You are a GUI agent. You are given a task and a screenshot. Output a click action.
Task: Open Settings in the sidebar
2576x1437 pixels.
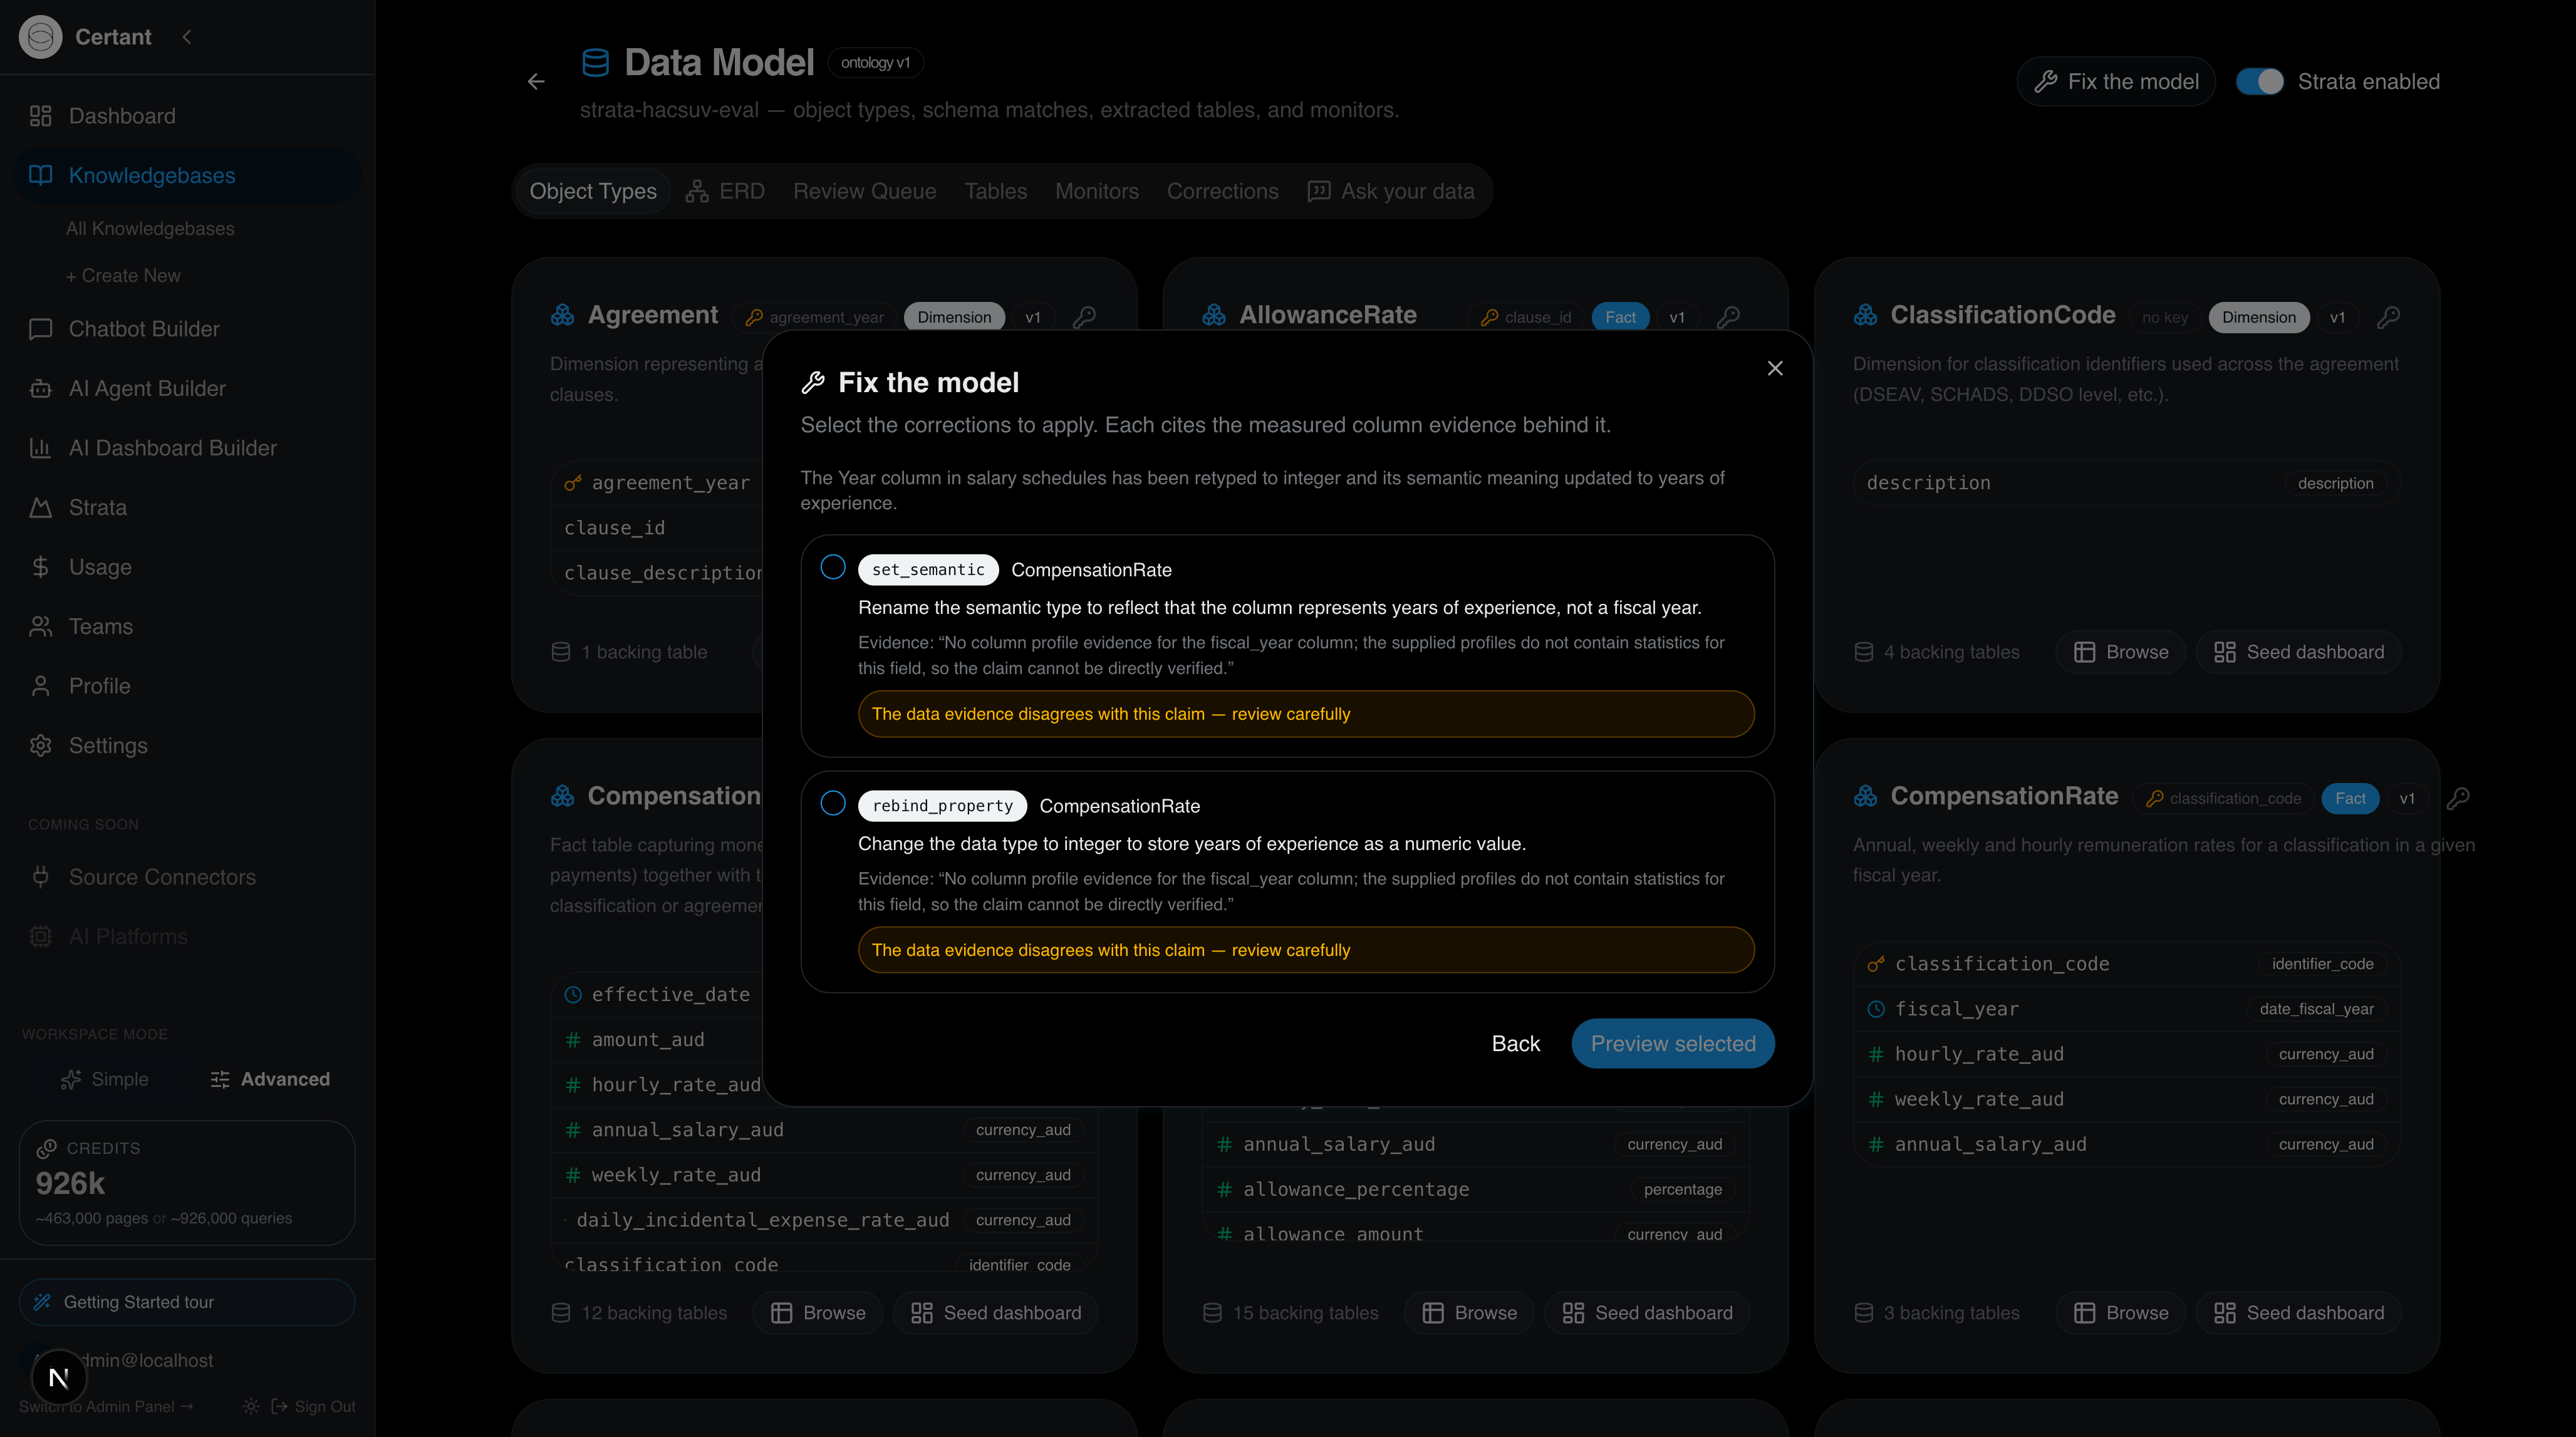[x=188, y=745]
